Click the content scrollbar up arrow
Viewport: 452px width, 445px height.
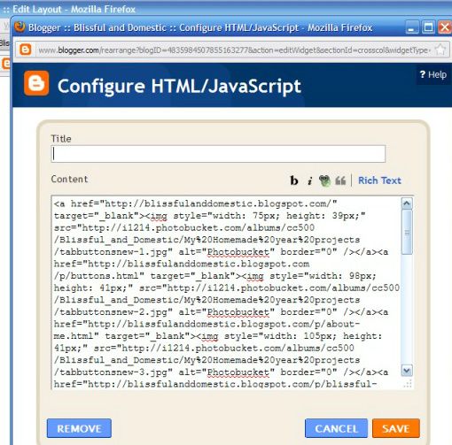tap(407, 203)
